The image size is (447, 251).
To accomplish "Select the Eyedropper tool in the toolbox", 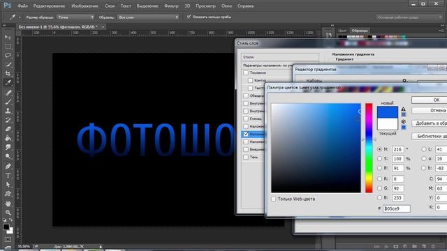I will coord(8,83).
